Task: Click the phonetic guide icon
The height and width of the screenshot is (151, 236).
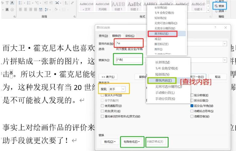Action: [7, 3]
